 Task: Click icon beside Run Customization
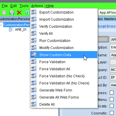tap(34, 40)
